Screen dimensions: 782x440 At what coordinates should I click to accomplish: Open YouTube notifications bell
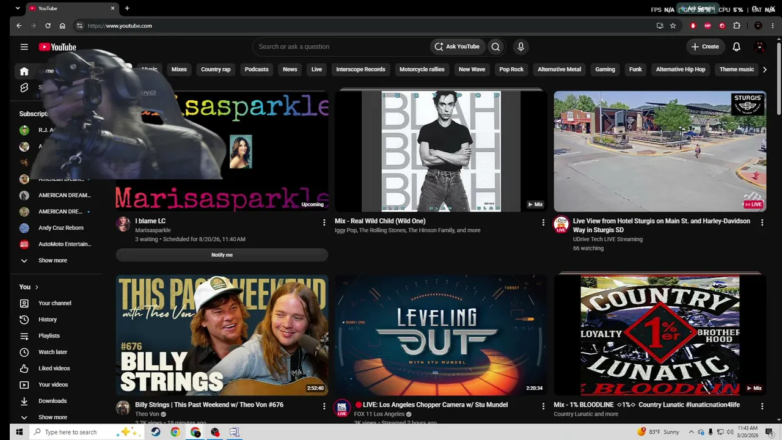tap(736, 46)
